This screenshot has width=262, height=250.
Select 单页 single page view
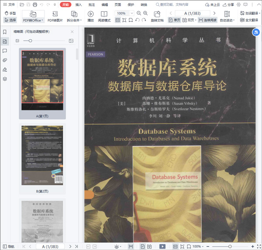coord(174,20)
